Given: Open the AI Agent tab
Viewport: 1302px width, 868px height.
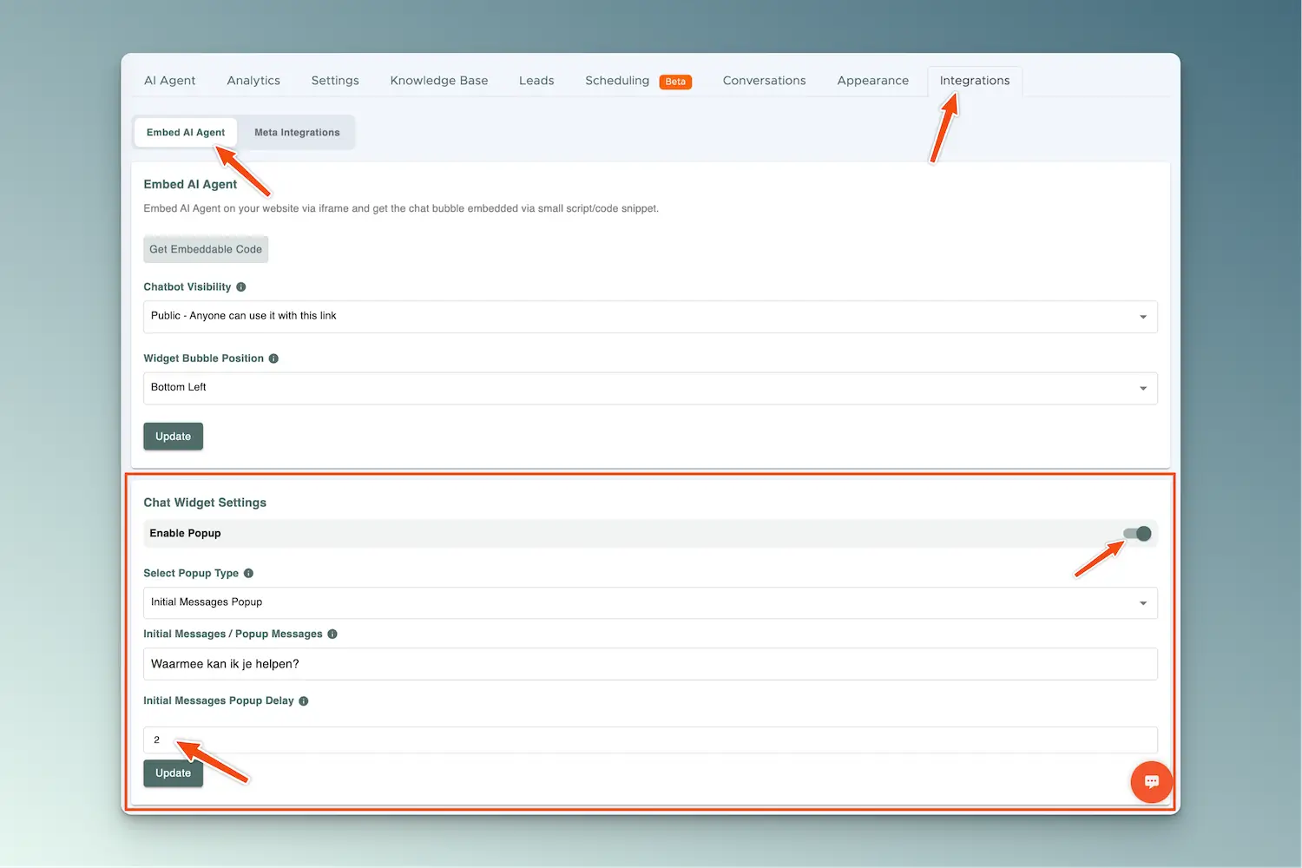Looking at the screenshot, I should point(169,81).
